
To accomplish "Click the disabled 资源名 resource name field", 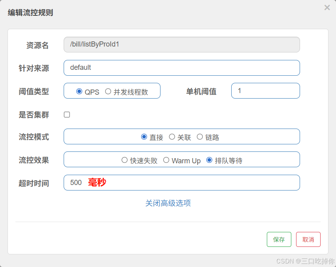I will [x=181, y=45].
